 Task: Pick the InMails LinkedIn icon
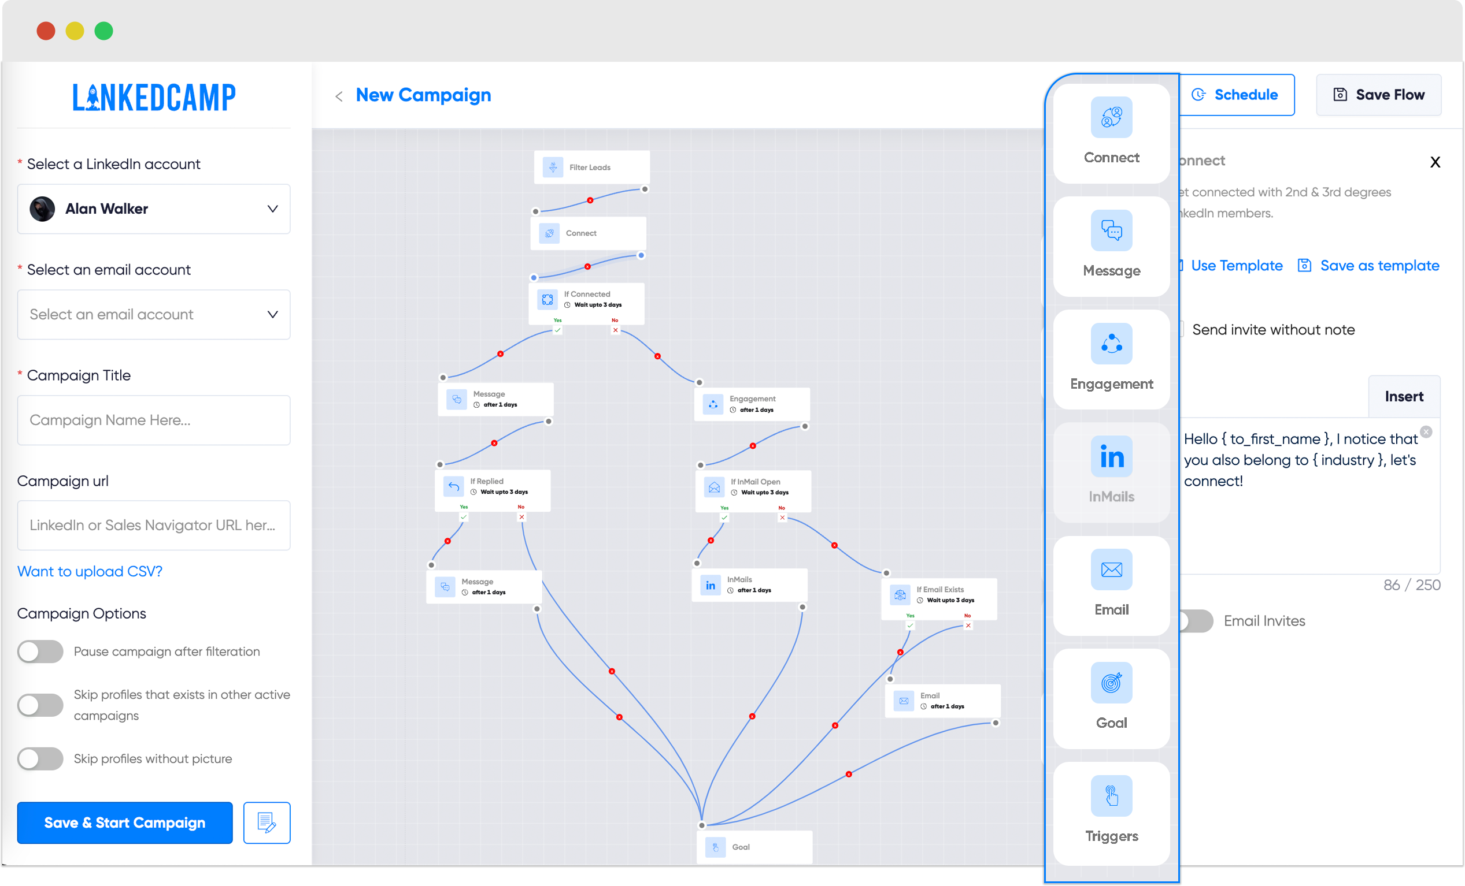(x=1111, y=457)
